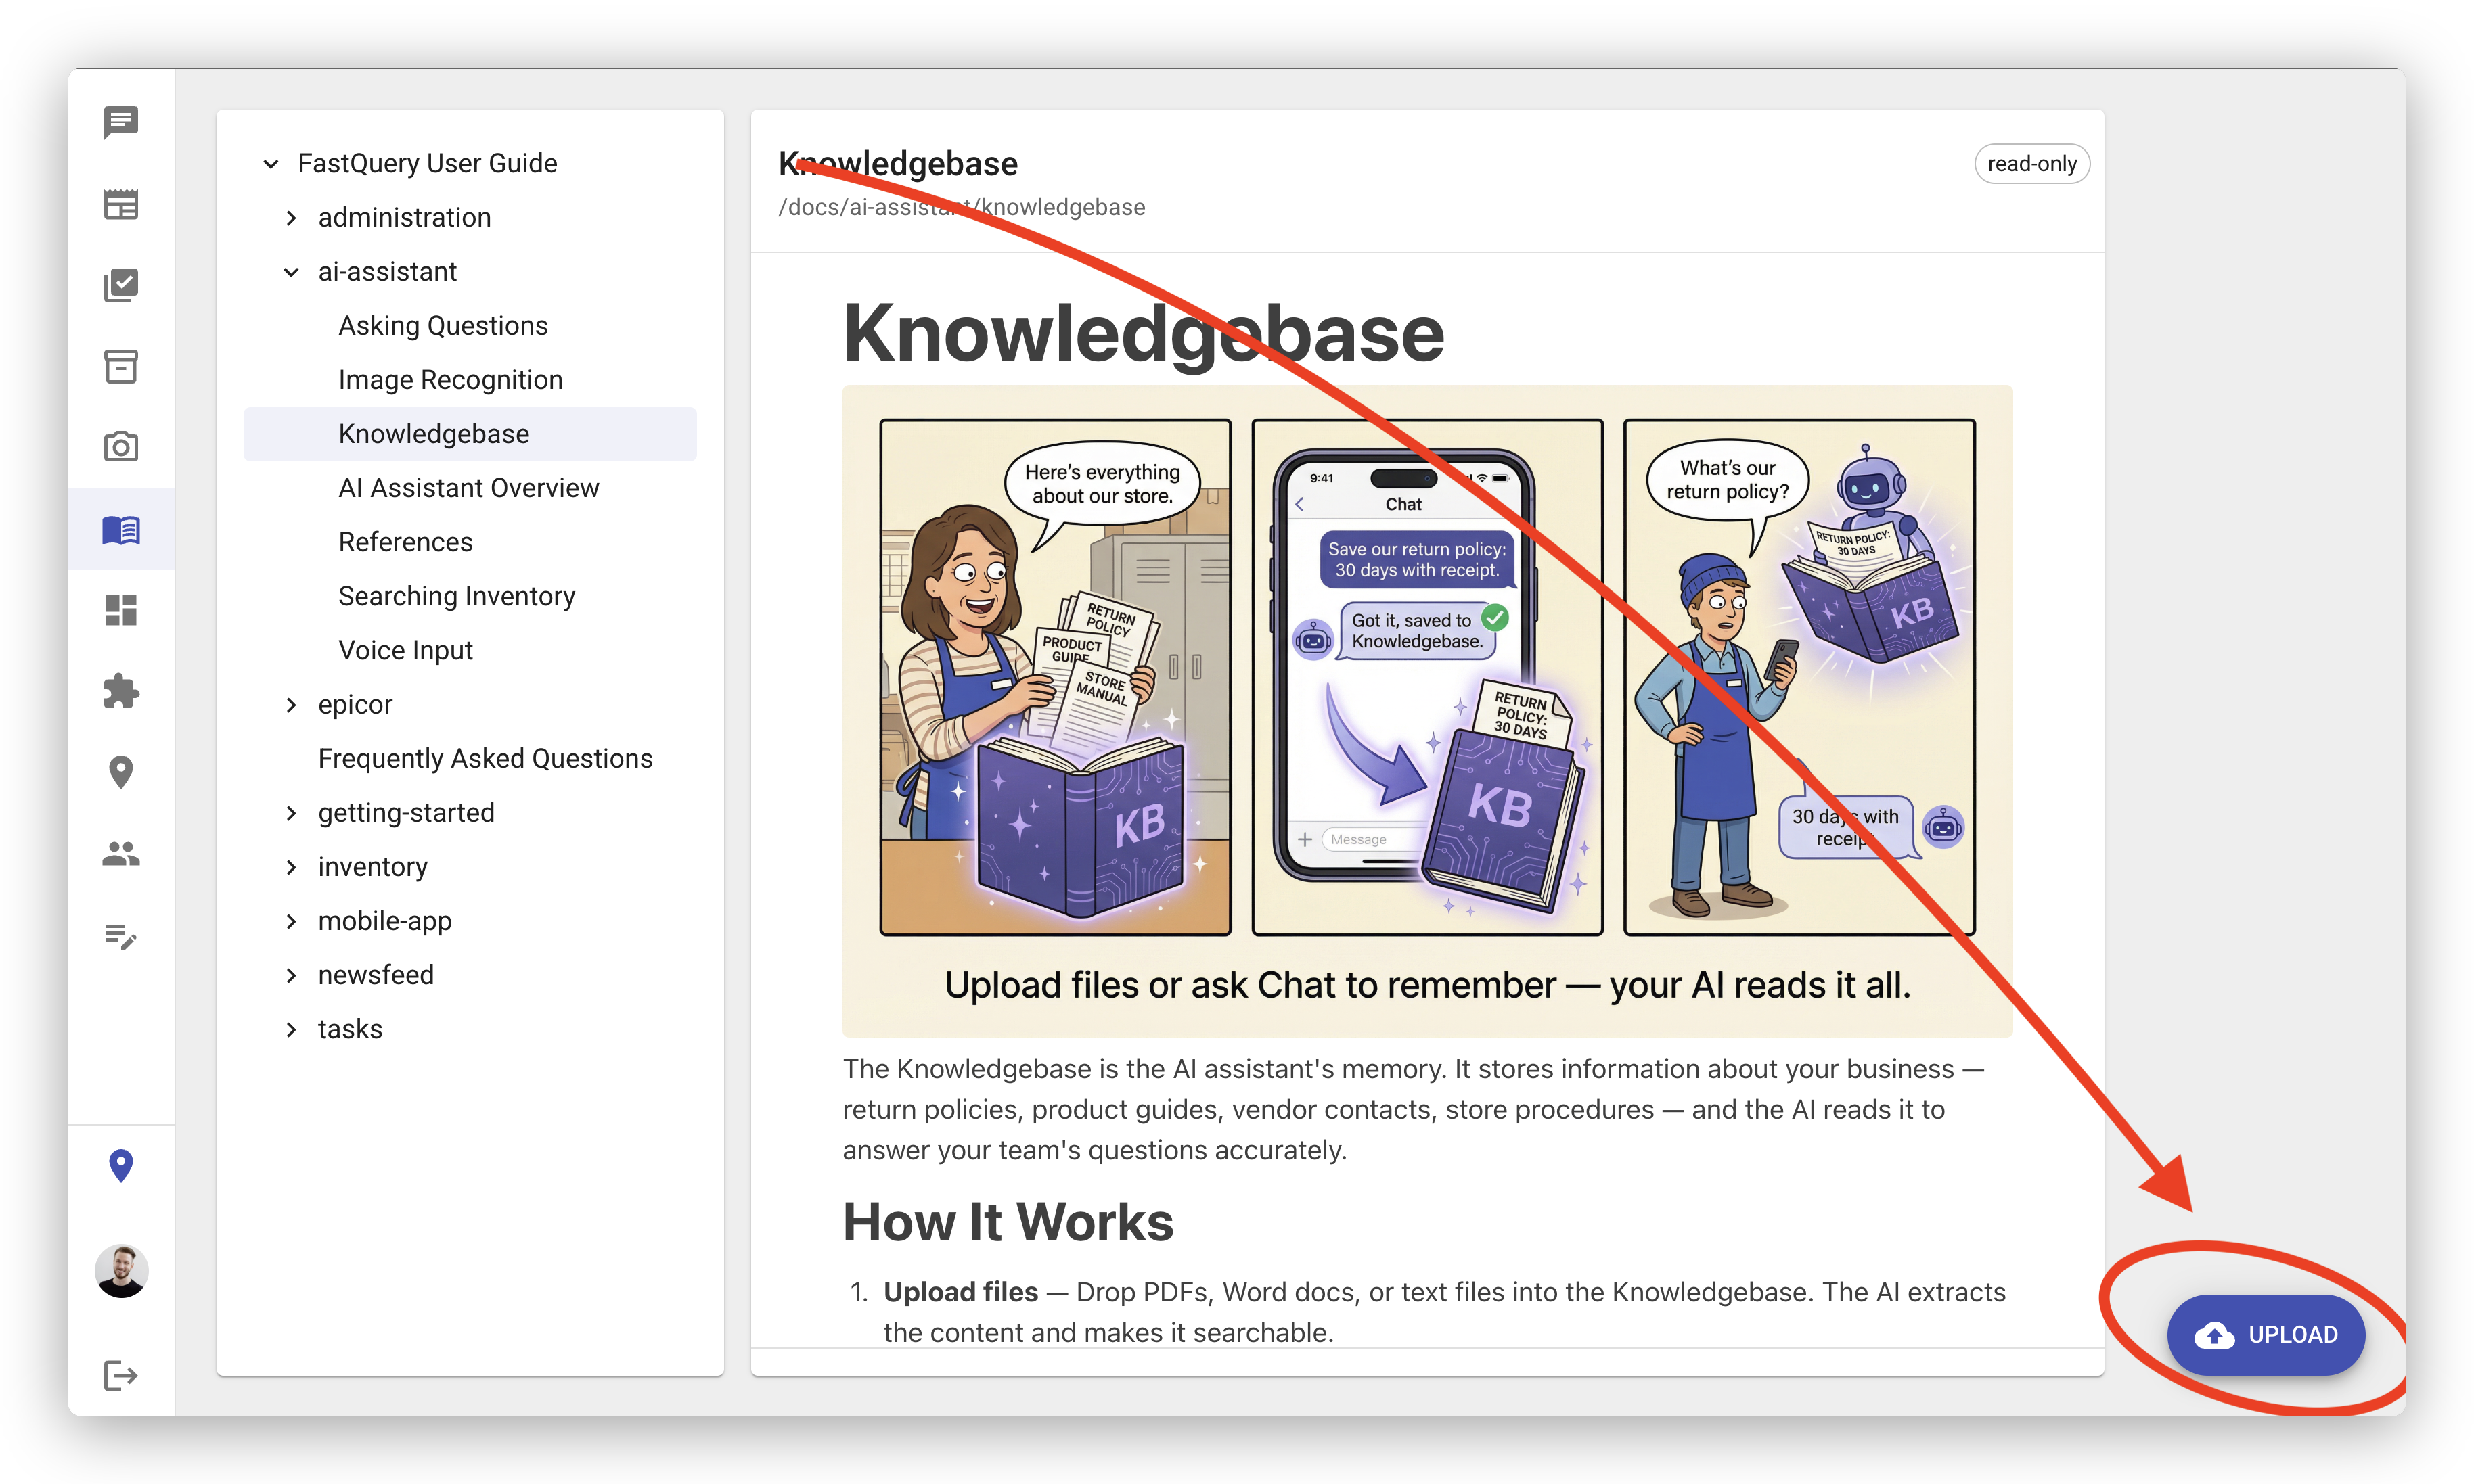Image resolution: width=2474 pixels, height=1484 pixels.
Task: Collapse the FastQuery User Guide section
Action: (x=271, y=163)
